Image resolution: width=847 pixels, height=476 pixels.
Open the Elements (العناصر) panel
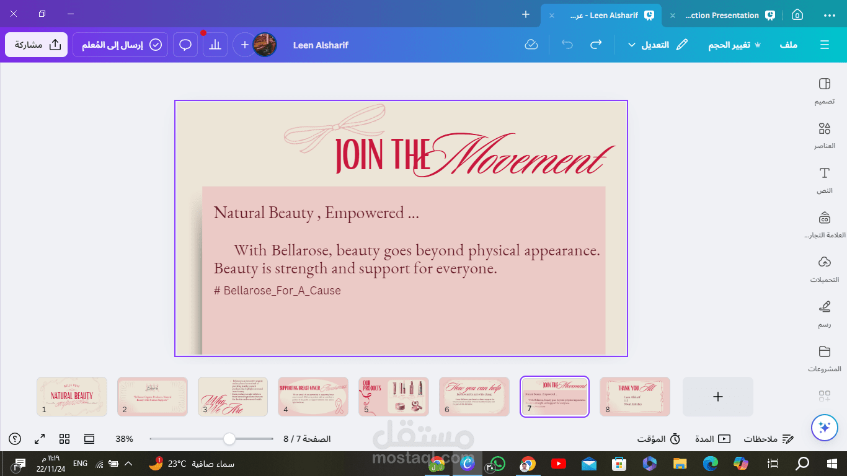824,135
